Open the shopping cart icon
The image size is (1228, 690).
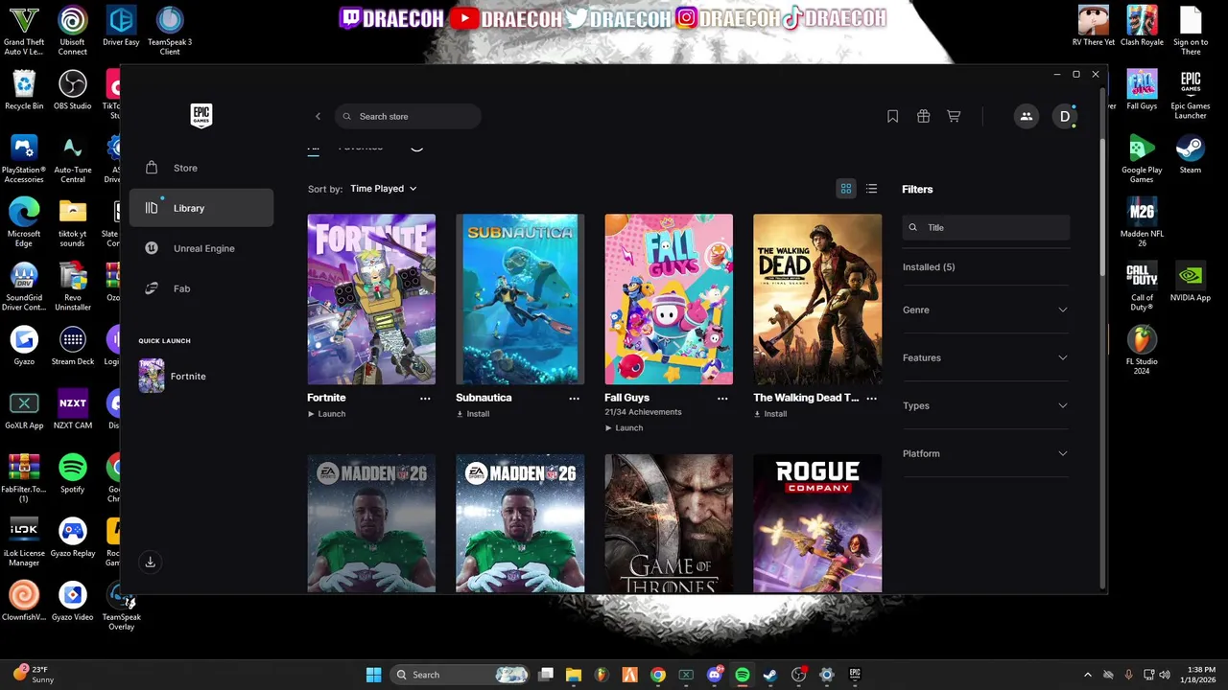pos(954,116)
